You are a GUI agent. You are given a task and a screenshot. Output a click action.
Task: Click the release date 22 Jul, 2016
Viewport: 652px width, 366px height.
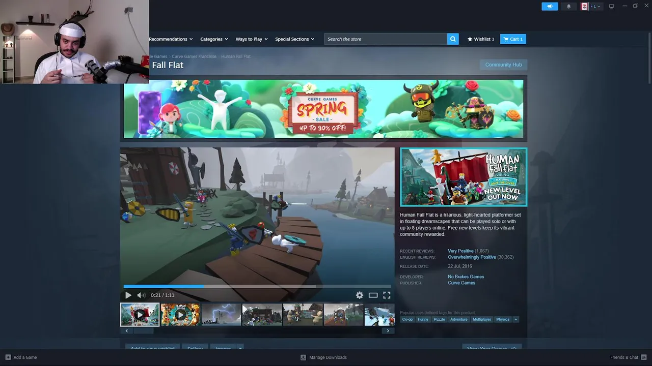tap(460, 266)
